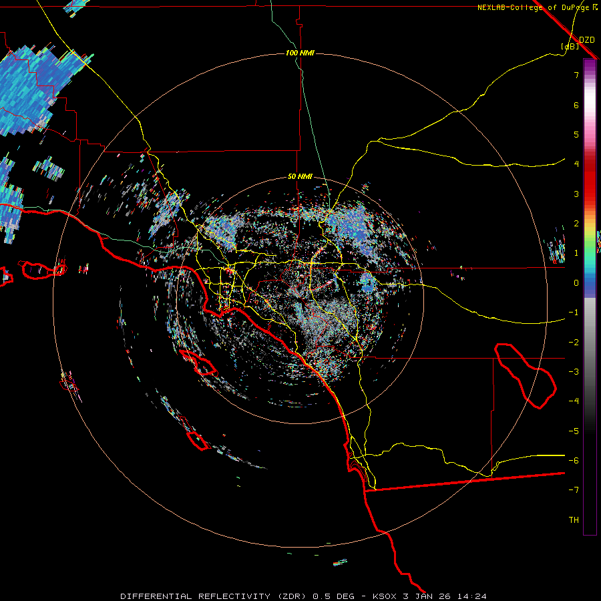
Task: Click "DIFFERENTIAL REFLECTIVITY" in the bottom caption
Action: tap(196, 596)
